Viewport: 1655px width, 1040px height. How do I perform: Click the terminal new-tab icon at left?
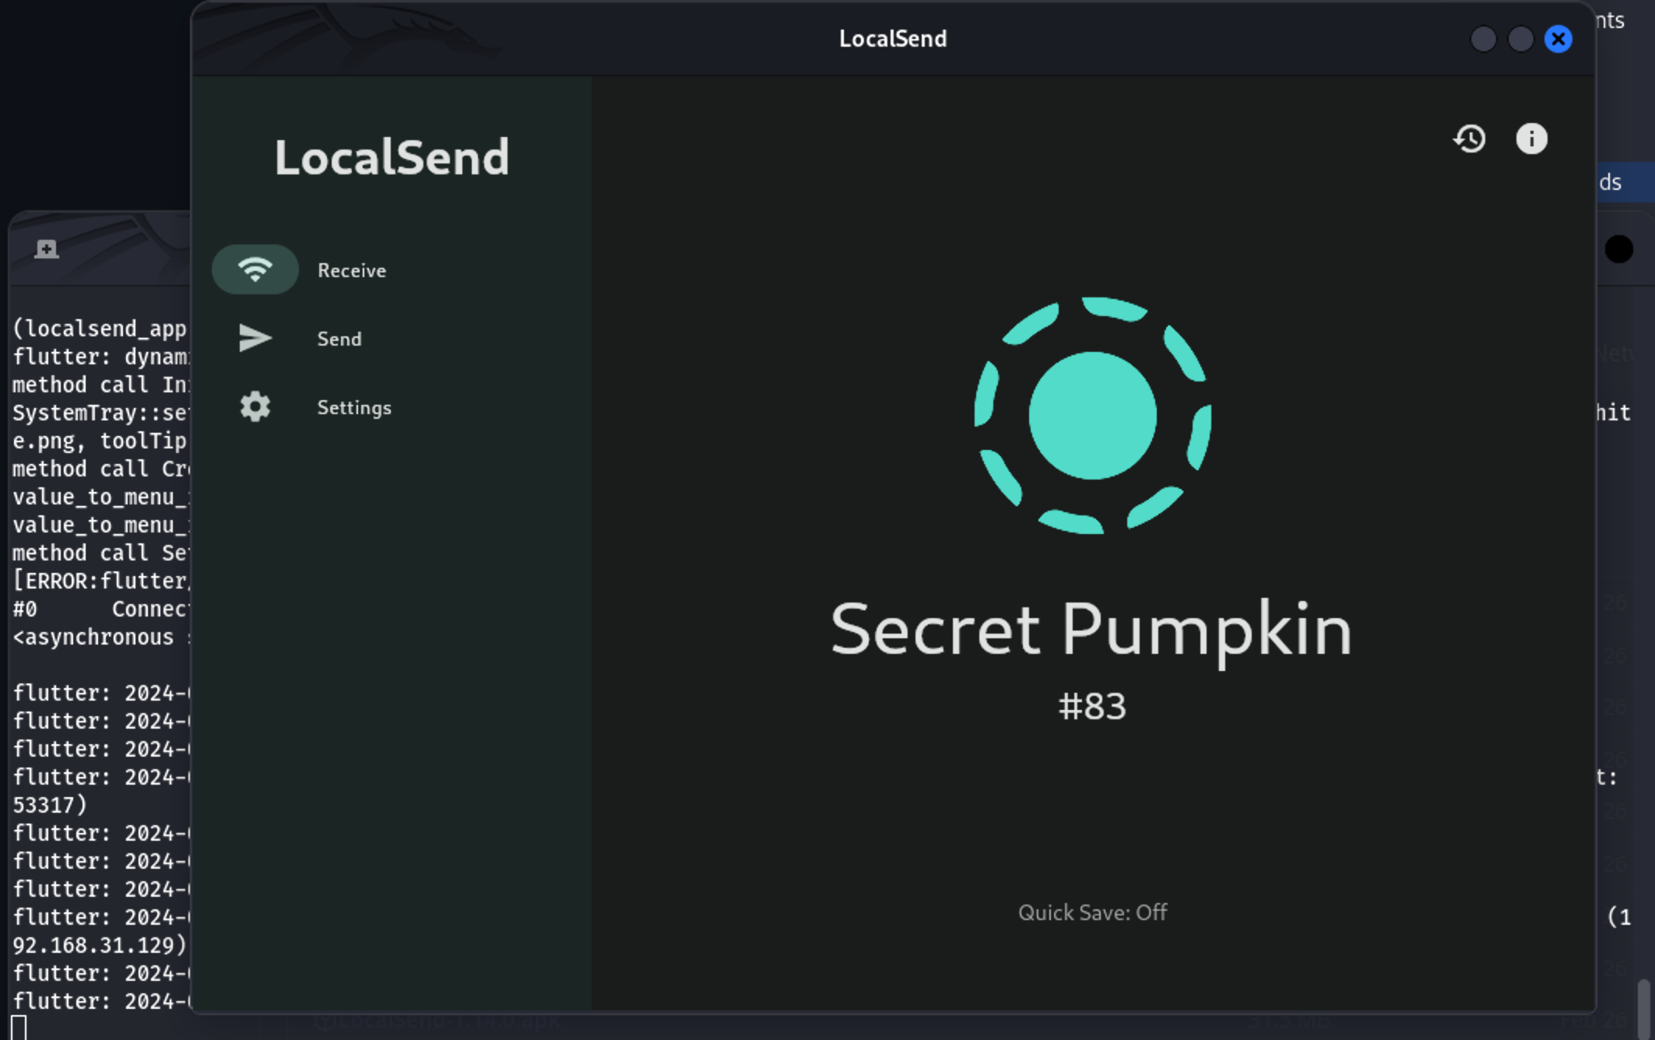point(47,249)
